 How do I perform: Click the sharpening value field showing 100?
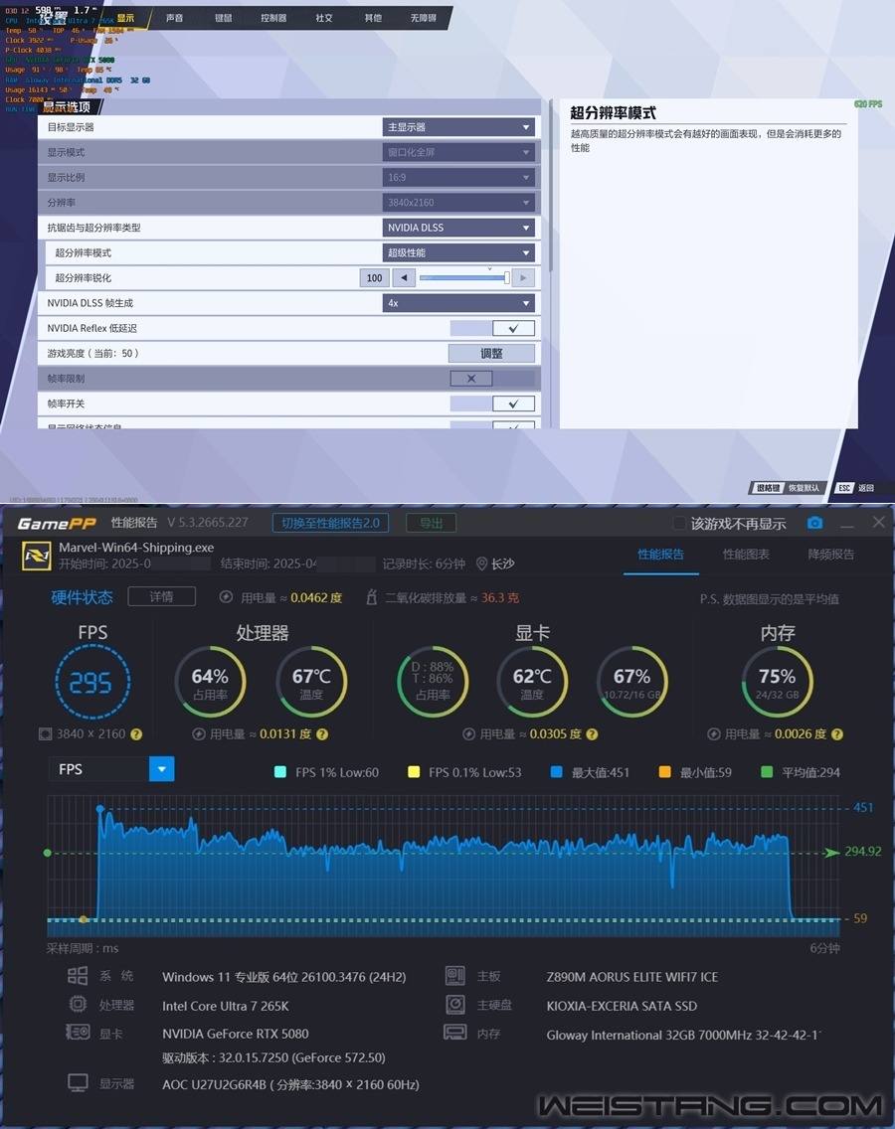[x=375, y=278]
